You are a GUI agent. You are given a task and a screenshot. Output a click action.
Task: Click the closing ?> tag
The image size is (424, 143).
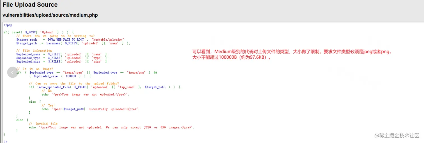click(5, 142)
